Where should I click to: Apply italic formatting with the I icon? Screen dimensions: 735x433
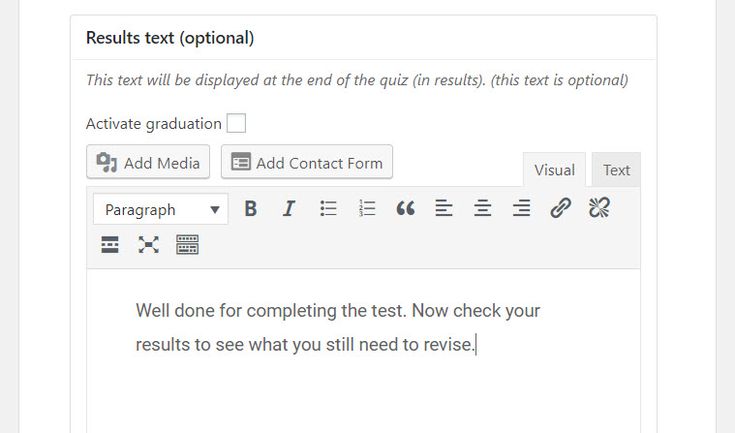[x=290, y=208]
